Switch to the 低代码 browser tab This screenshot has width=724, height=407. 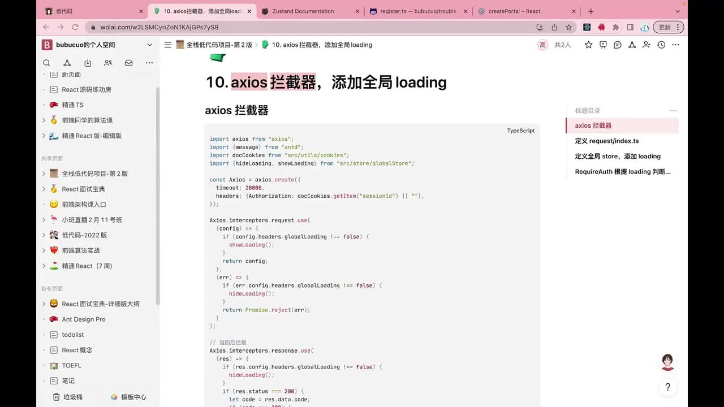click(93, 11)
